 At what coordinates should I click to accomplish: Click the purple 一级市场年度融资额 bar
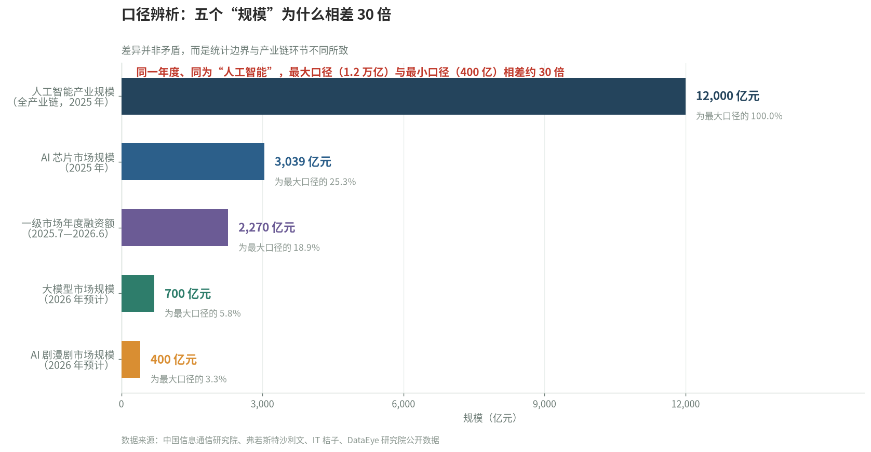coord(175,228)
